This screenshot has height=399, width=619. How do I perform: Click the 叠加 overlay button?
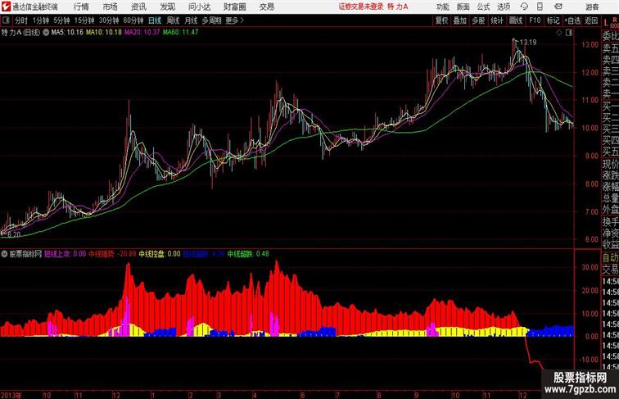click(459, 20)
